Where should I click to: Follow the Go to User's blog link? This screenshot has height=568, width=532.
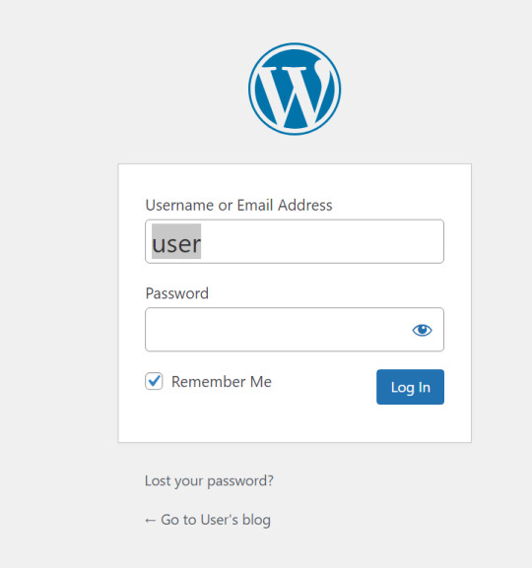208,520
